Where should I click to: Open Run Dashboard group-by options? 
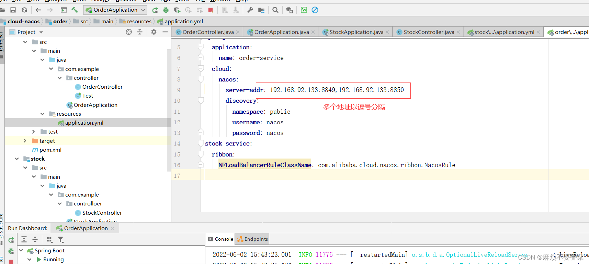49,240
